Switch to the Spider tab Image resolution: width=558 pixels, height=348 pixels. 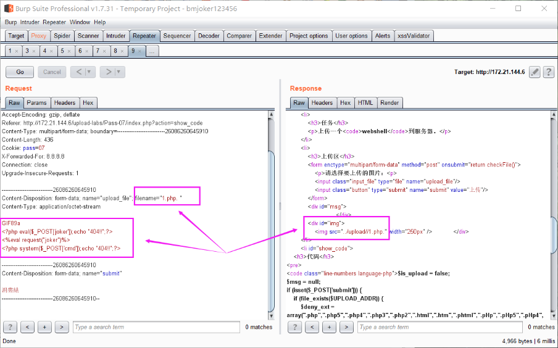[62, 36]
